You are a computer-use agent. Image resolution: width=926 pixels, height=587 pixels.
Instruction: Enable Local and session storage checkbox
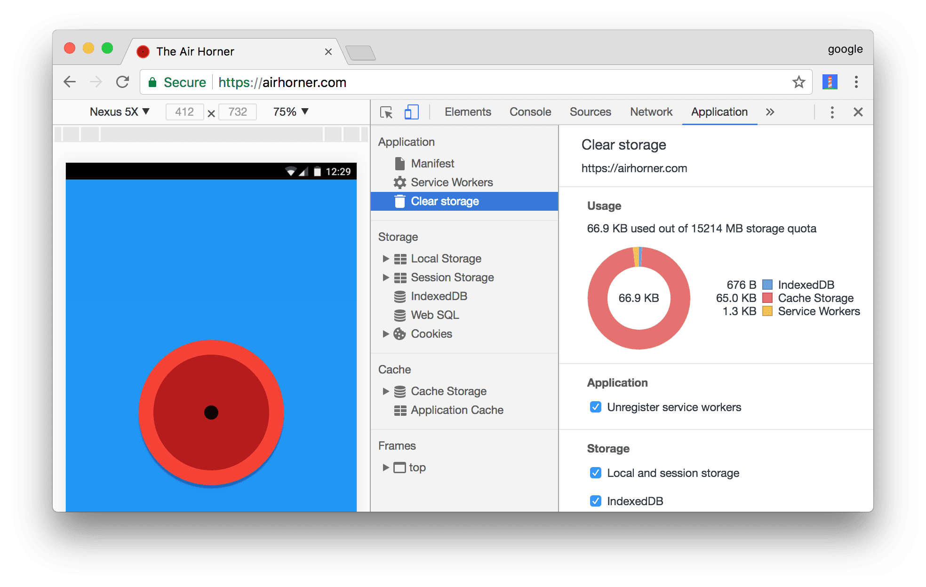coord(592,473)
